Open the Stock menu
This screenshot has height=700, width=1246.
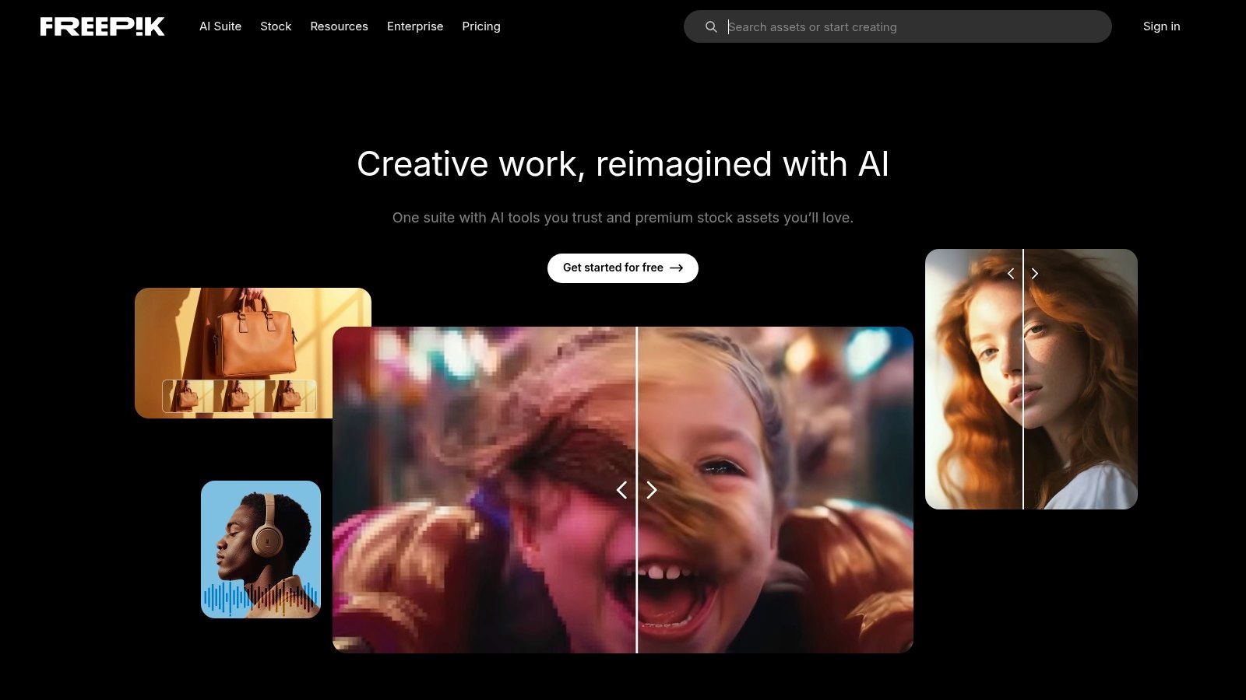click(276, 26)
